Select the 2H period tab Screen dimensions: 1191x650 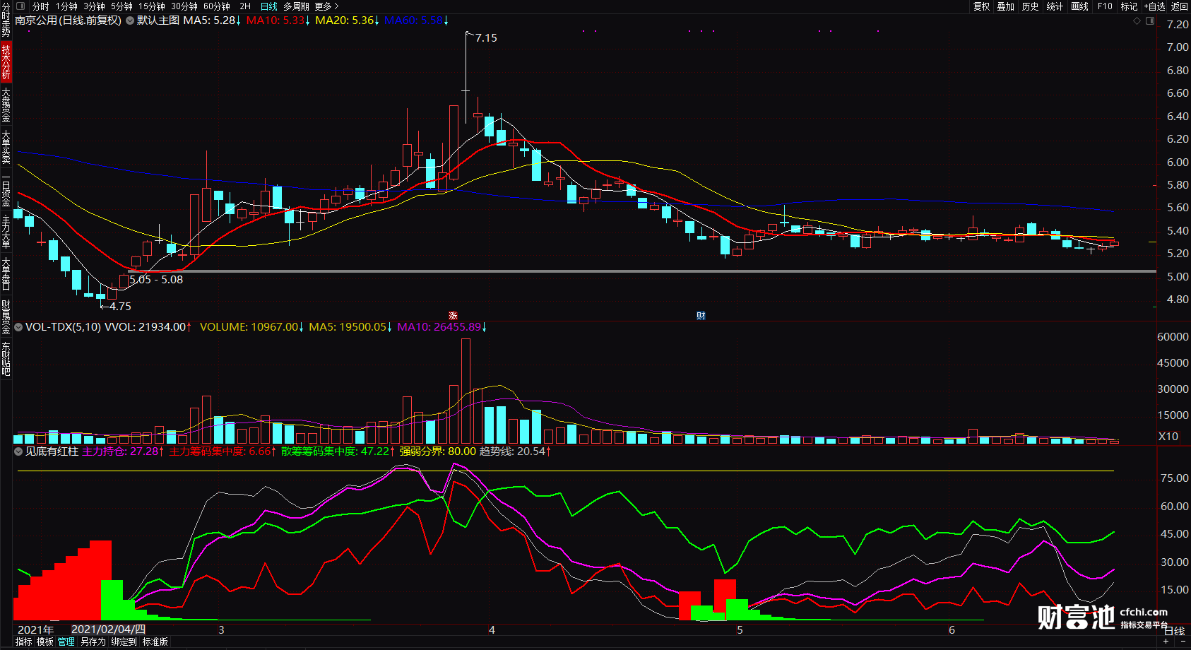pos(245,6)
